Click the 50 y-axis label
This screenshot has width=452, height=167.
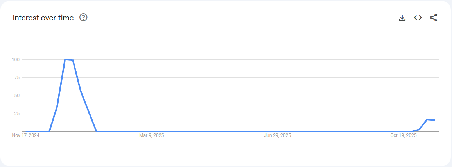[17, 96]
